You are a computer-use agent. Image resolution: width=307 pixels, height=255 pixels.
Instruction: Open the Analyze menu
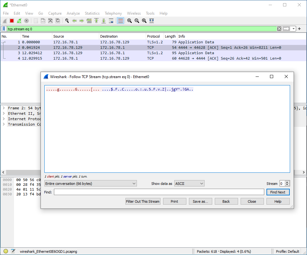coord(73,13)
